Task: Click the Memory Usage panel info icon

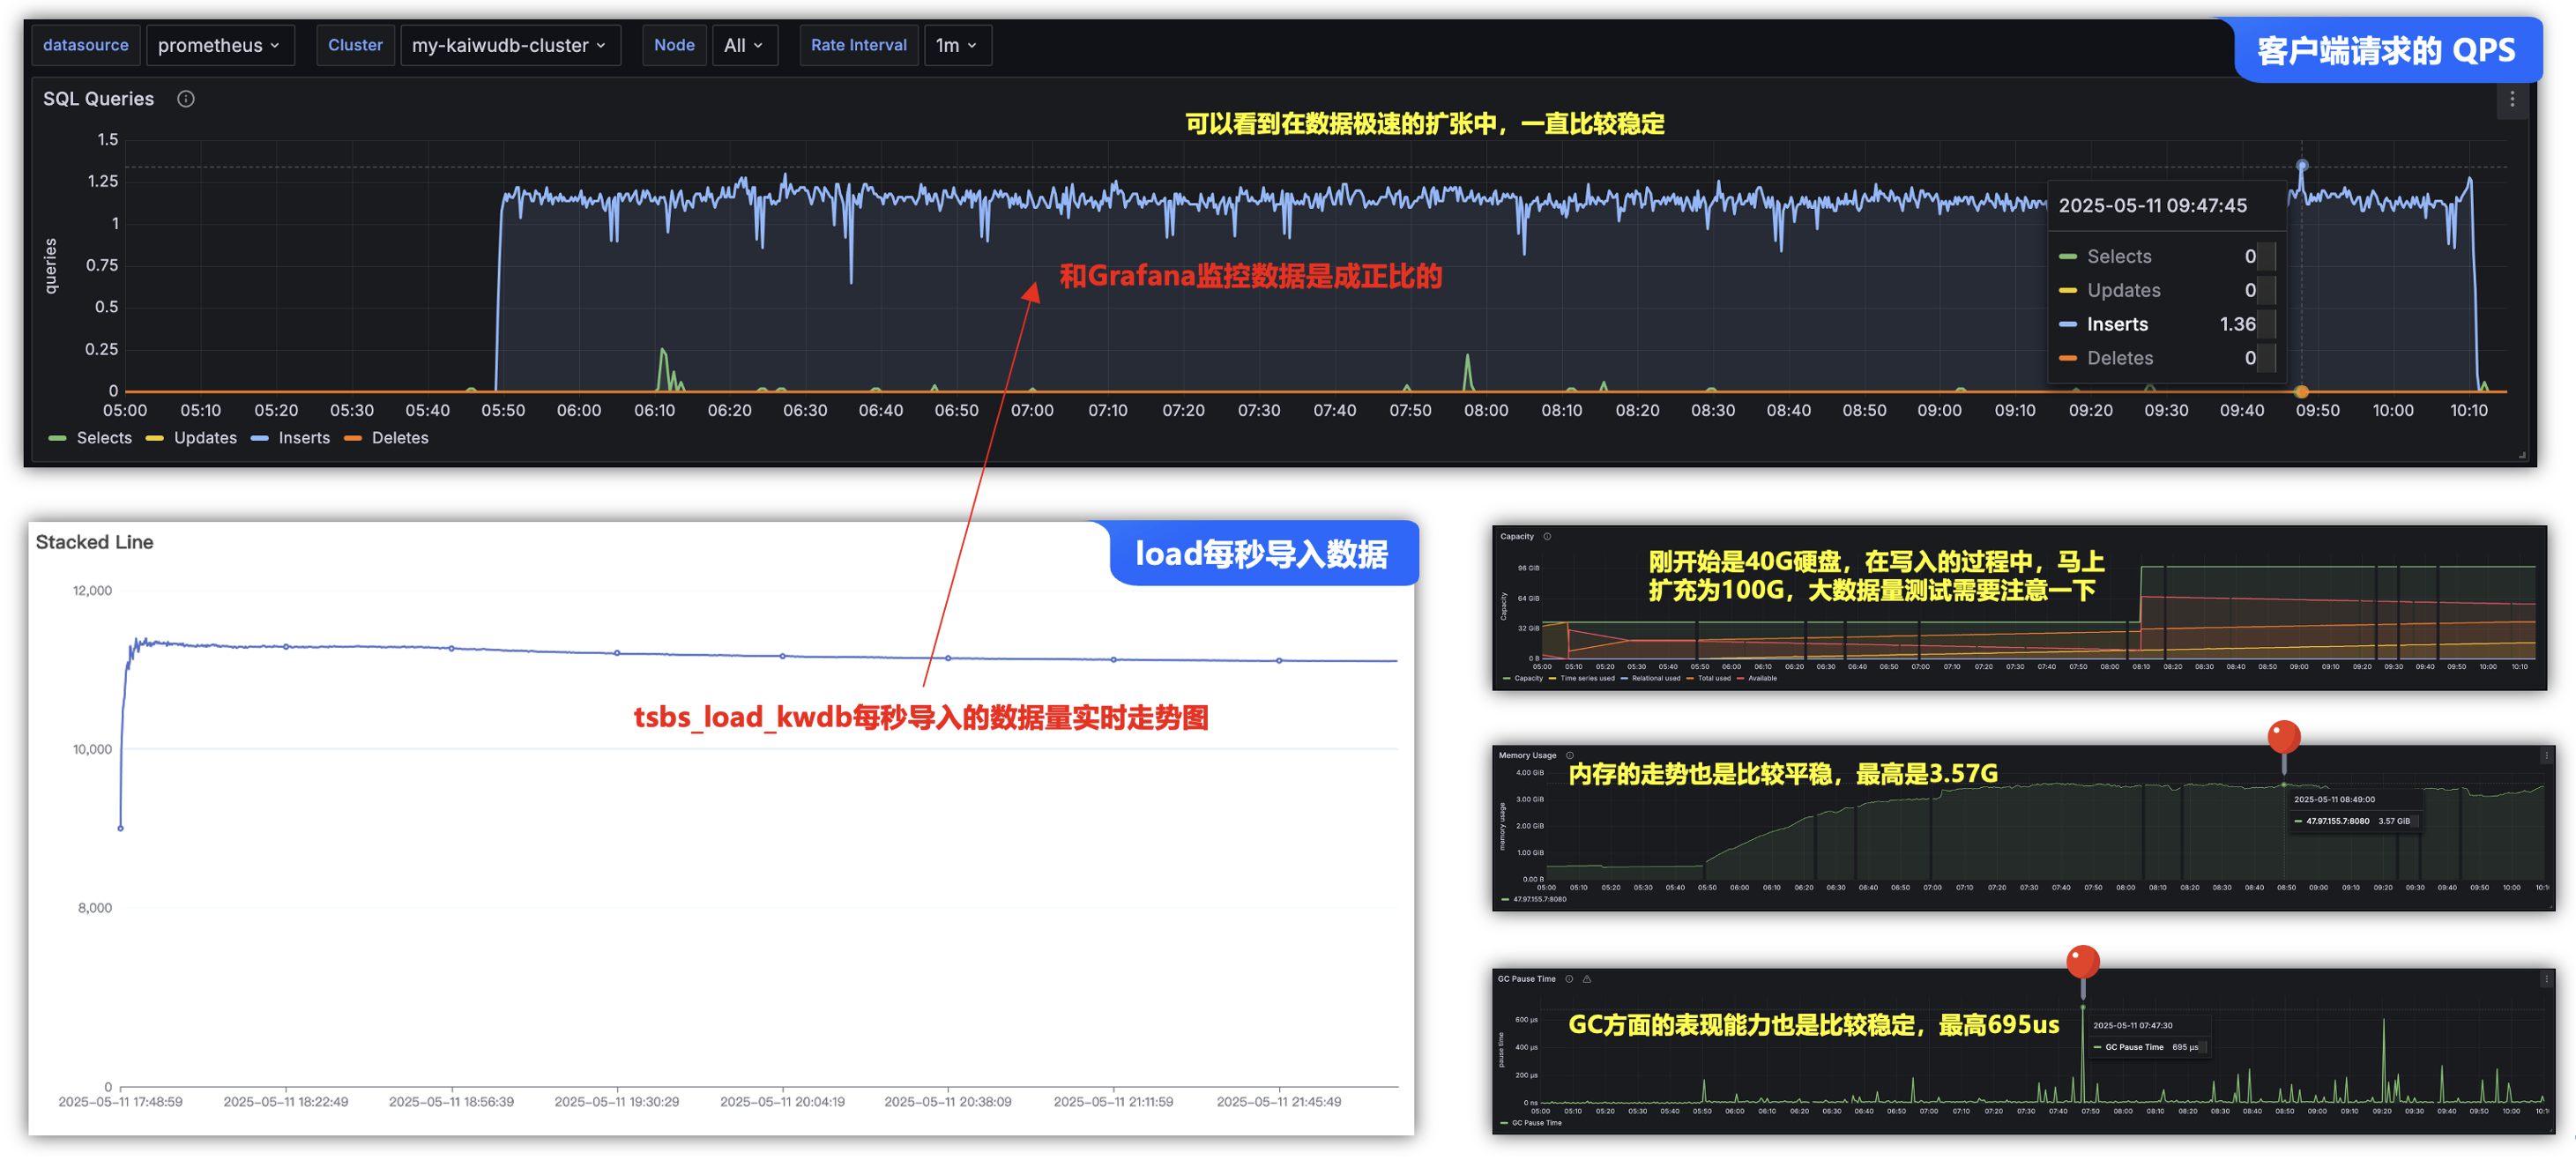Action: (1570, 756)
